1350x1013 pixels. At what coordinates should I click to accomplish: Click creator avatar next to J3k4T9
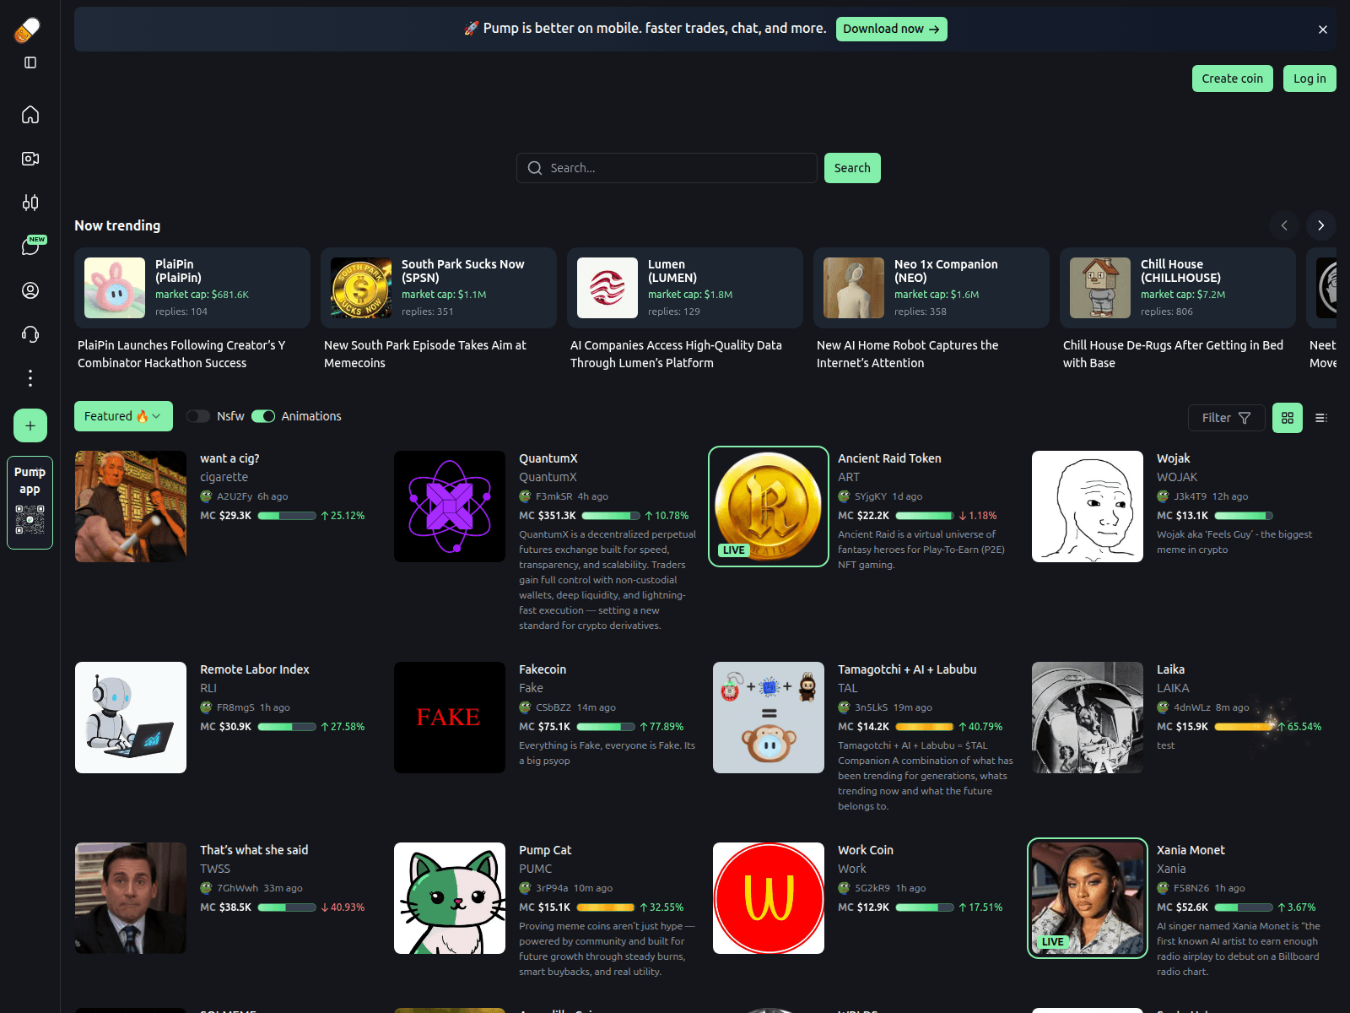[x=1163, y=496]
